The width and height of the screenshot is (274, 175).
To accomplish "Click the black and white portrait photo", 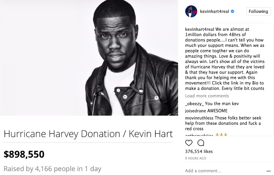I will click(x=89, y=58).
